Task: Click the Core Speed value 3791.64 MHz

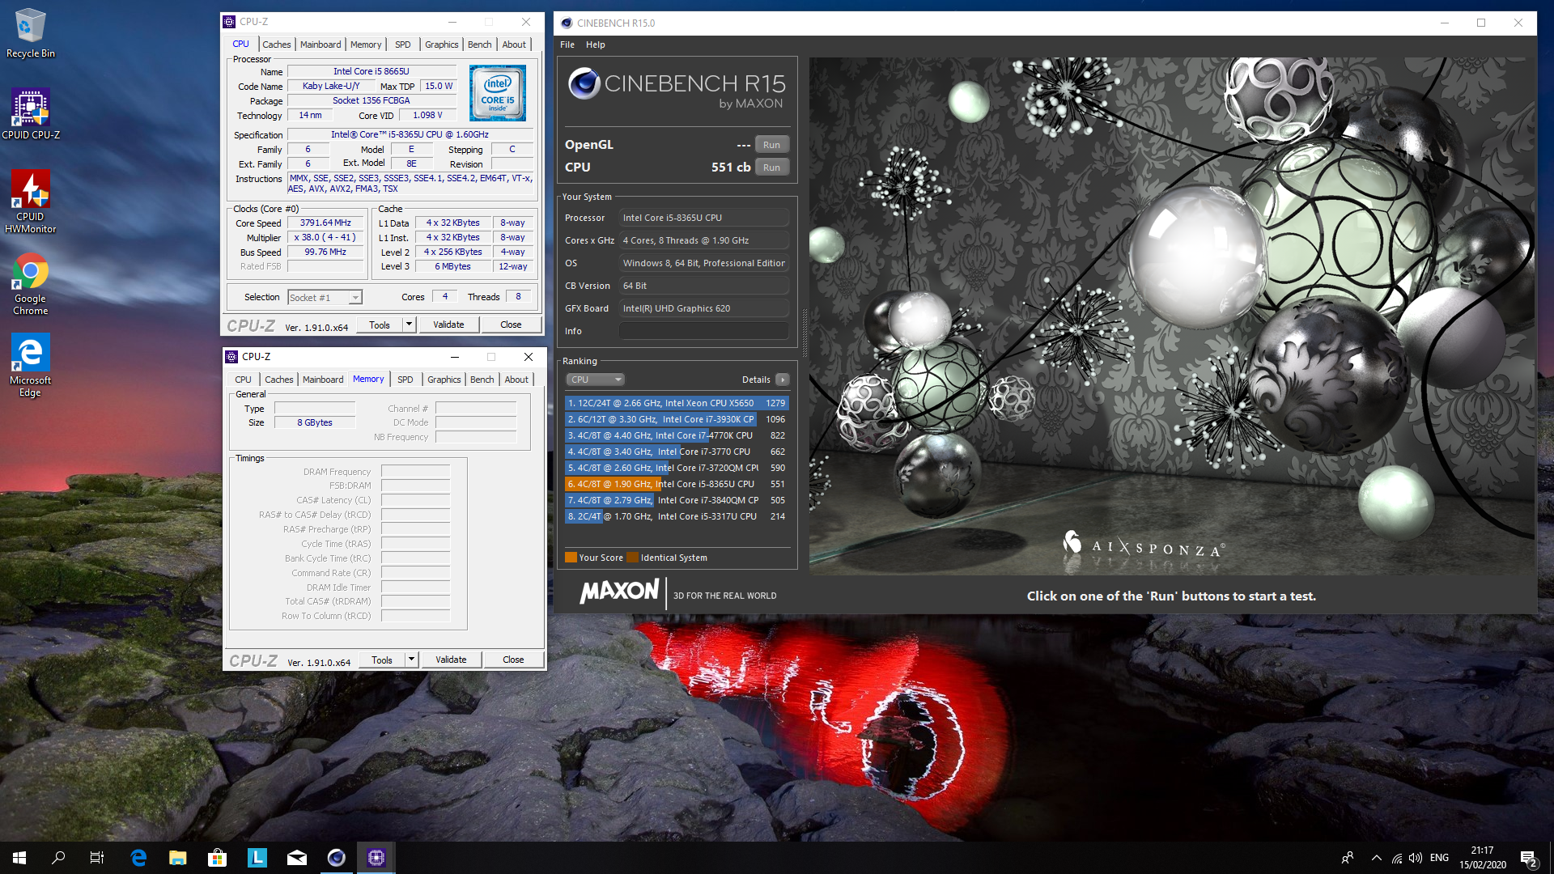Action: (x=325, y=223)
